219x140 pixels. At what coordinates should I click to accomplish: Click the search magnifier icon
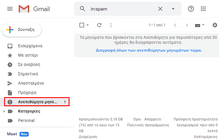(x=82, y=9)
